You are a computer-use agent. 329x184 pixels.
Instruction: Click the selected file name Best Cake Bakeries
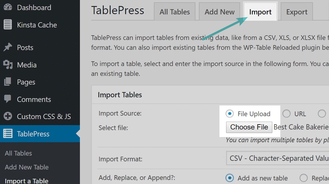tap(301, 127)
